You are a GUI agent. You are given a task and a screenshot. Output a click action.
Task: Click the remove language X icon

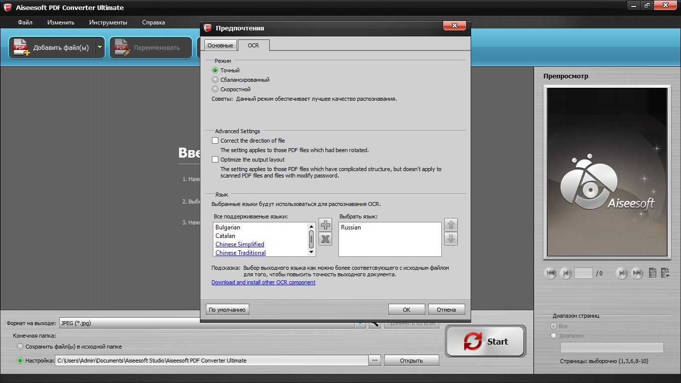[x=325, y=239]
